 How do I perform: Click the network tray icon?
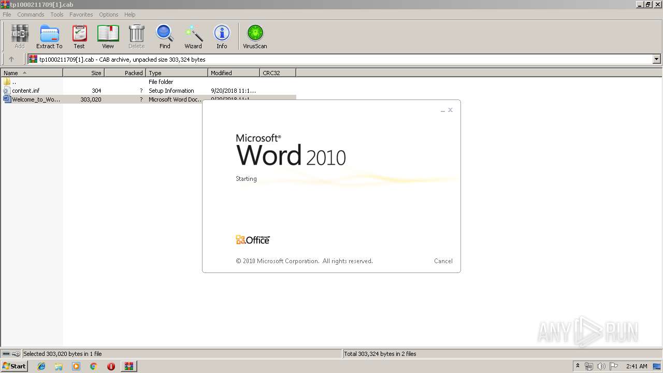(589, 366)
